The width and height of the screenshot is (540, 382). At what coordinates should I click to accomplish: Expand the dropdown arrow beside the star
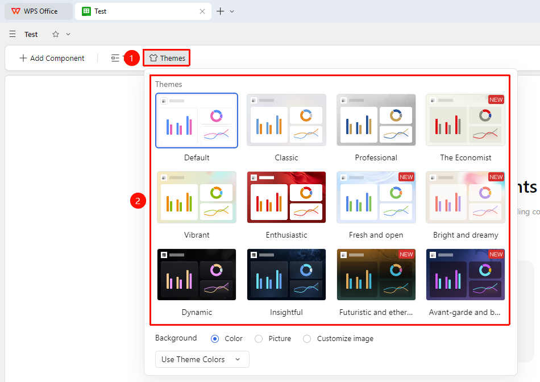(68, 34)
